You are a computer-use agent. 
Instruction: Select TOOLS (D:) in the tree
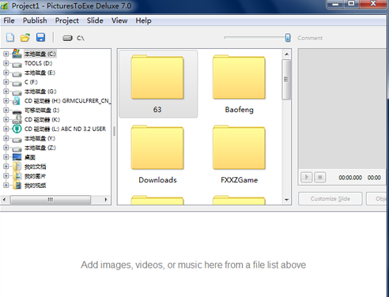coord(39,63)
